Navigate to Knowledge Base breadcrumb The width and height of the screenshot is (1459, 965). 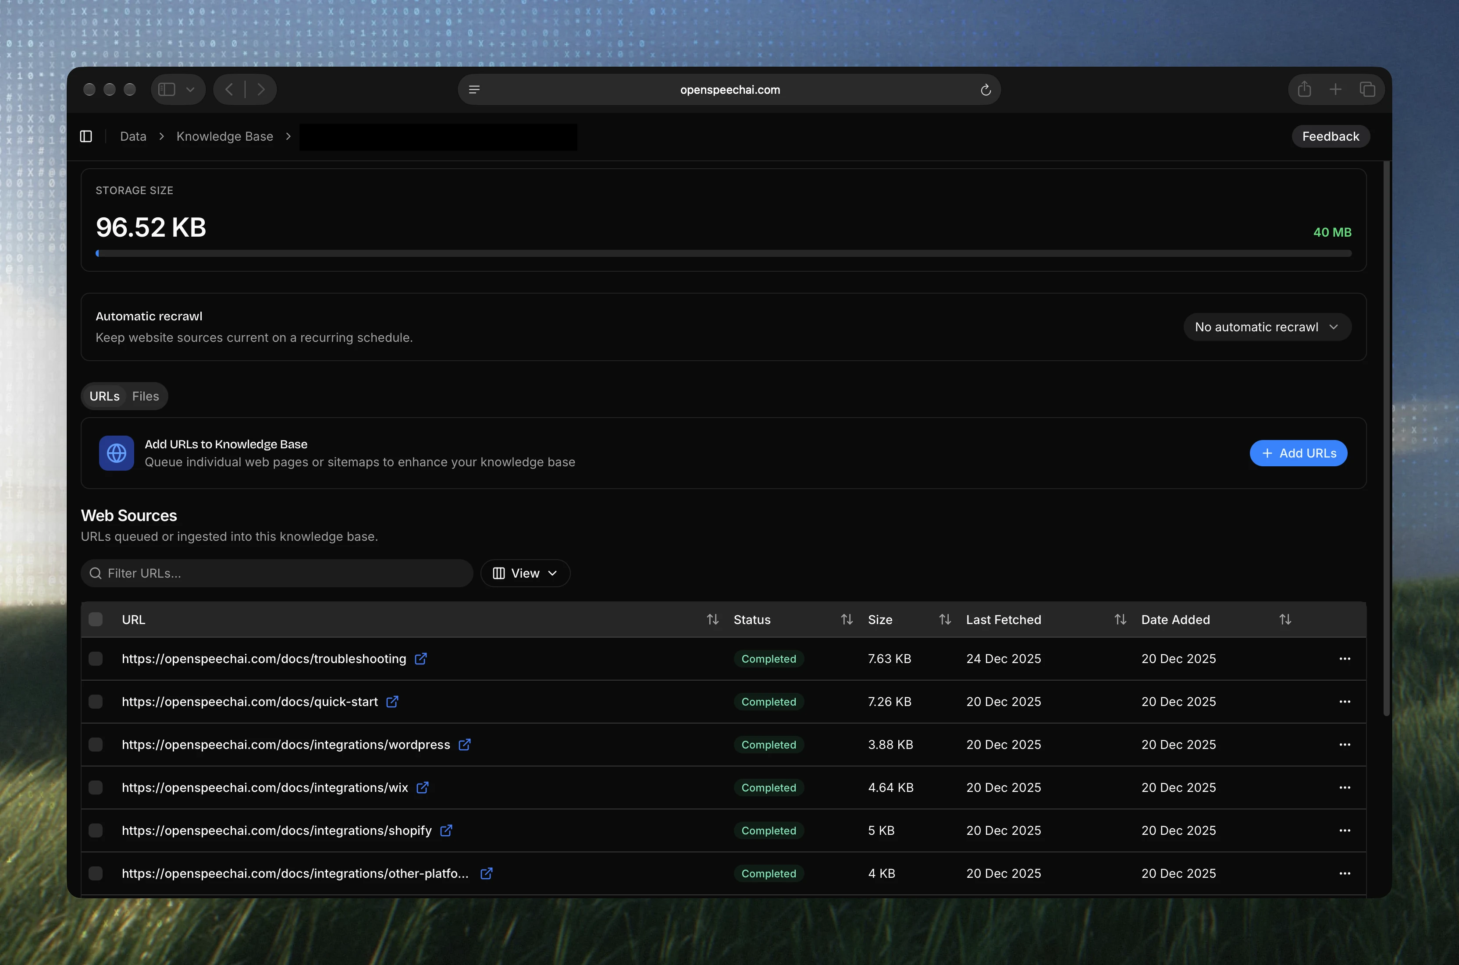pos(225,136)
